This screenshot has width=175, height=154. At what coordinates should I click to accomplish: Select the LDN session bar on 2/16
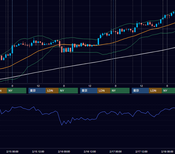pyautogui.click(x=104, y=91)
